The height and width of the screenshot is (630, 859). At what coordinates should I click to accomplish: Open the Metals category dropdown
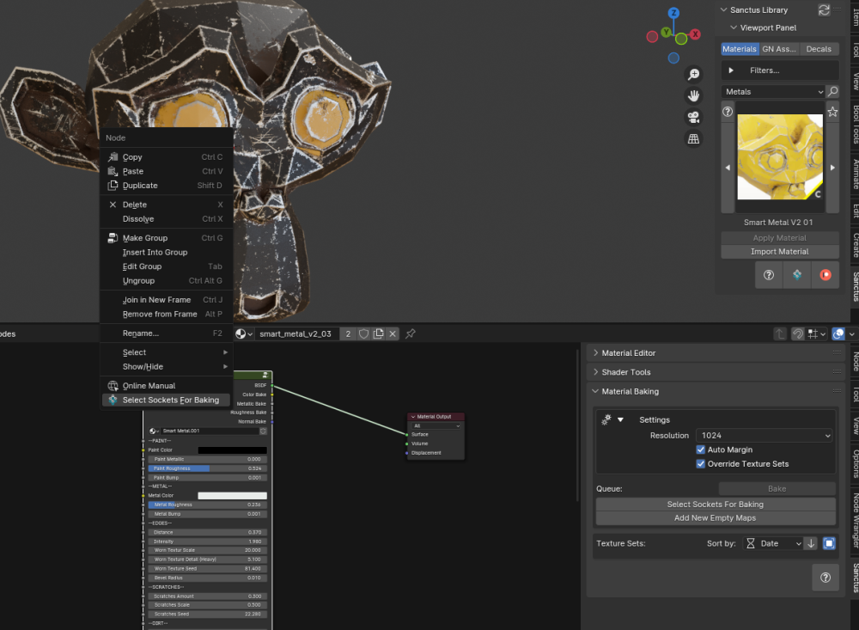click(773, 92)
